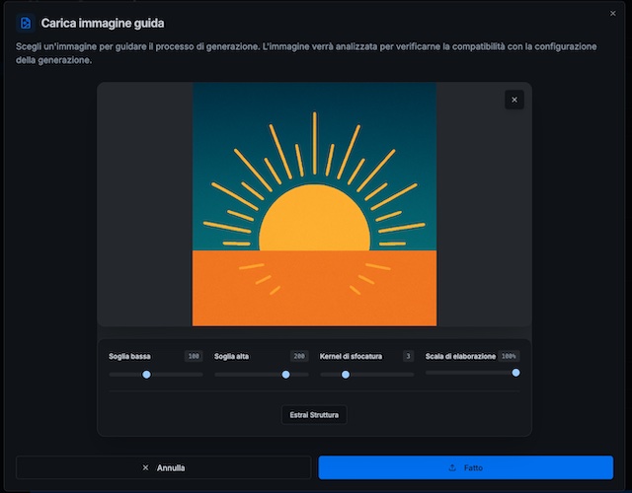Image resolution: width=632 pixels, height=493 pixels.
Task: Click the far left of Scala di elaborazione track
Action: pyautogui.click(x=429, y=373)
